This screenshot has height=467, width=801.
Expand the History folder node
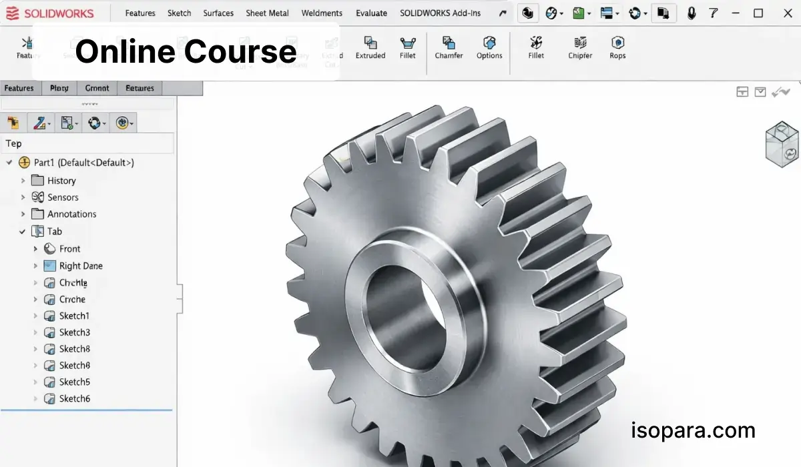(x=23, y=181)
